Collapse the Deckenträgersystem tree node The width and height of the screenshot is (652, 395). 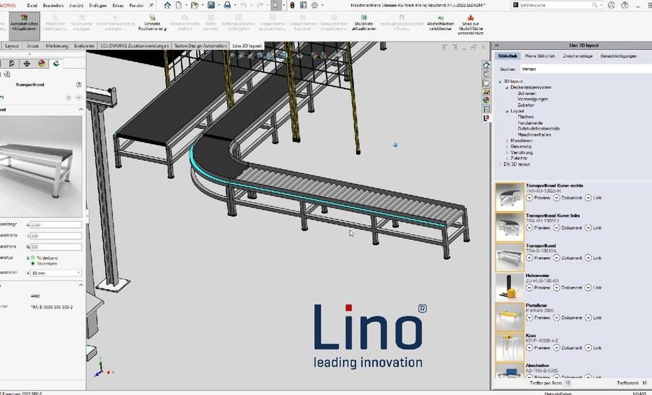click(x=507, y=88)
